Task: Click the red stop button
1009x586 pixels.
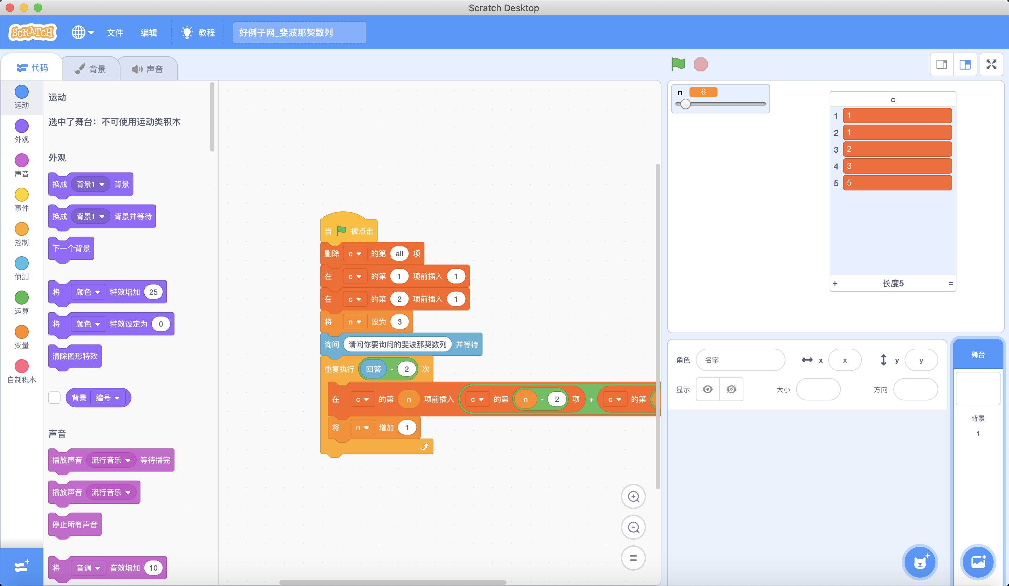Action: [x=700, y=64]
